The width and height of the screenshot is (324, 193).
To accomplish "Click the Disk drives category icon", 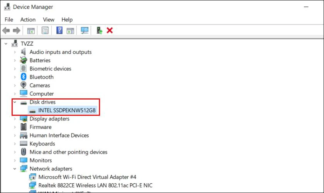I will point(24,102).
